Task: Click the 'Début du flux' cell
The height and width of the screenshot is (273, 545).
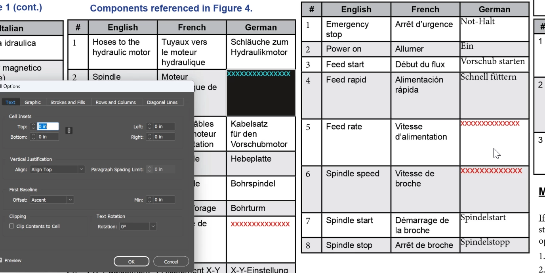Action: pos(425,64)
